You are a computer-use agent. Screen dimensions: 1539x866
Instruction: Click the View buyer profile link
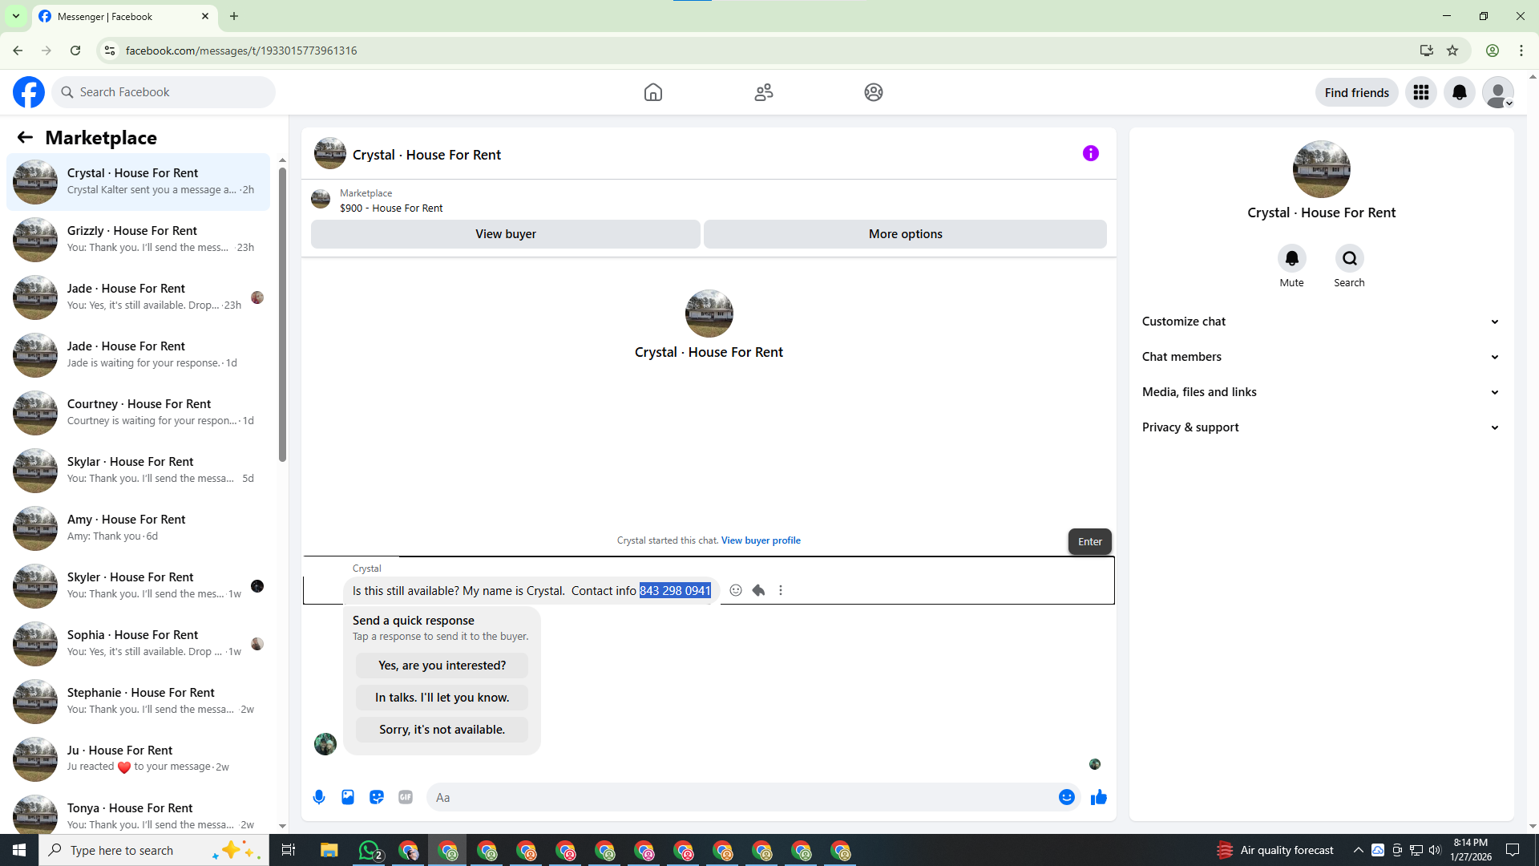[761, 540]
